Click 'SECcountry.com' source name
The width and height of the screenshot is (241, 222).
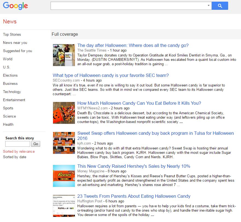pos(66,80)
